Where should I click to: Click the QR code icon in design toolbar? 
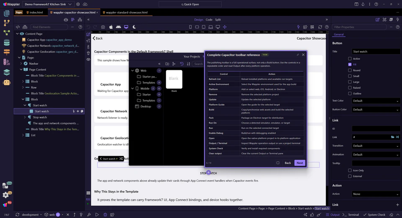pyautogui.click(x=312, y=27)
